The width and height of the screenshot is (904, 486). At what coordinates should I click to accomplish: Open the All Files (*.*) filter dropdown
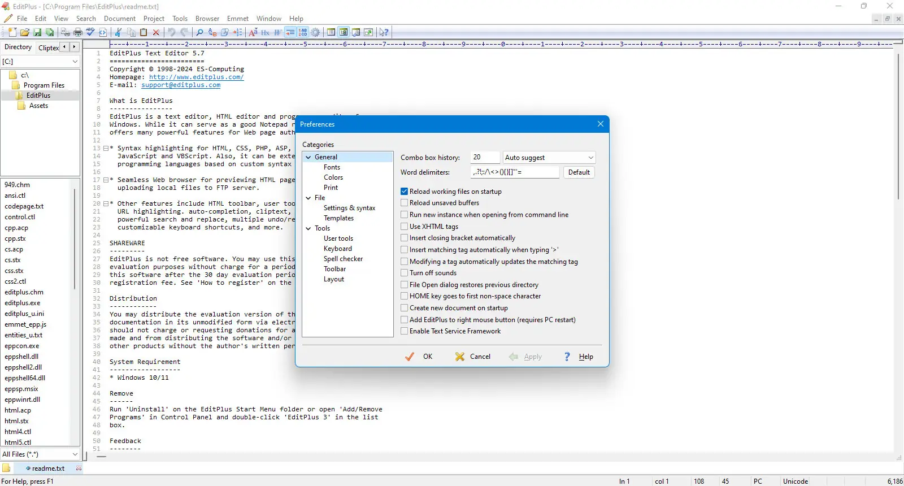40,454
